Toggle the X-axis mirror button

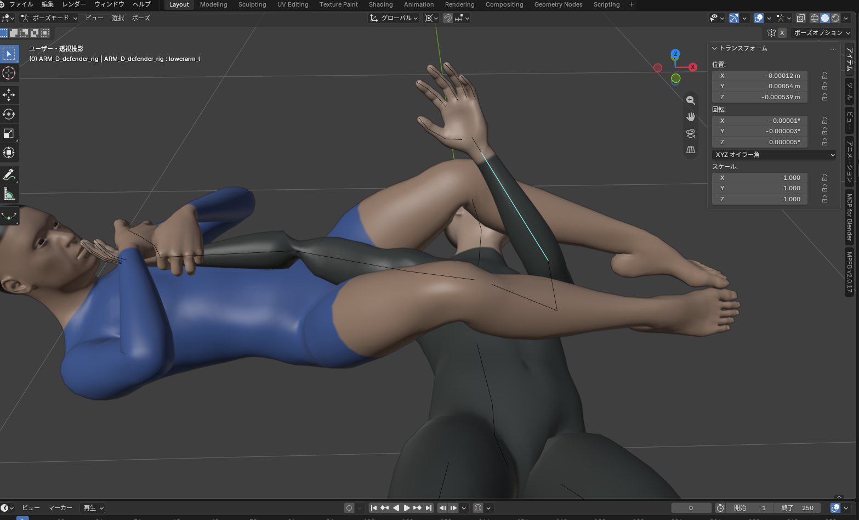point(782,33)
